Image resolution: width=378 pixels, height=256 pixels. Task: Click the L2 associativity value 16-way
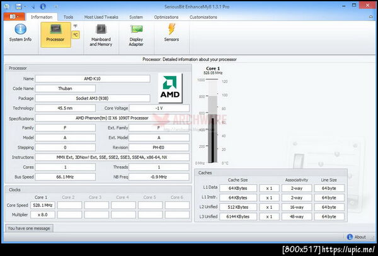pyautogui.click(x=297, y=207)
